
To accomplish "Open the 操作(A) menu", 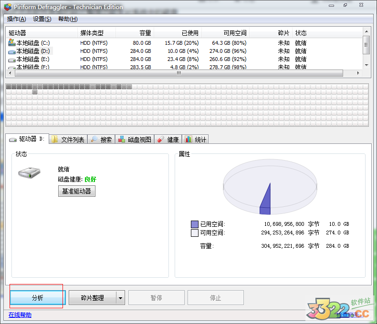I will tap(16, 19).
